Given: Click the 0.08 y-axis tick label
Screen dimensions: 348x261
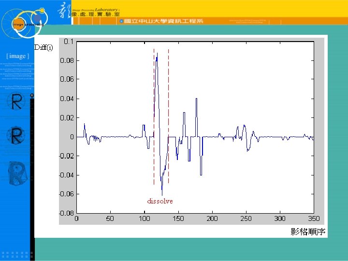Looking at the screenshot, I should (x=67, y=60).
